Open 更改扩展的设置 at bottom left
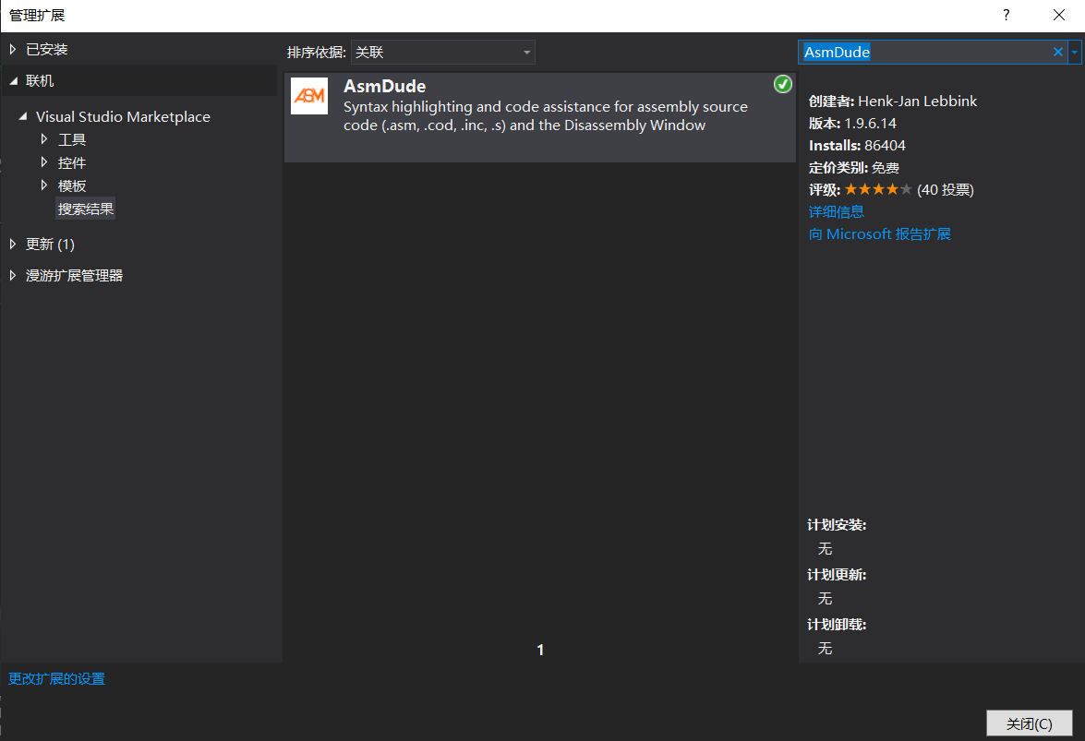 (55, 678)
